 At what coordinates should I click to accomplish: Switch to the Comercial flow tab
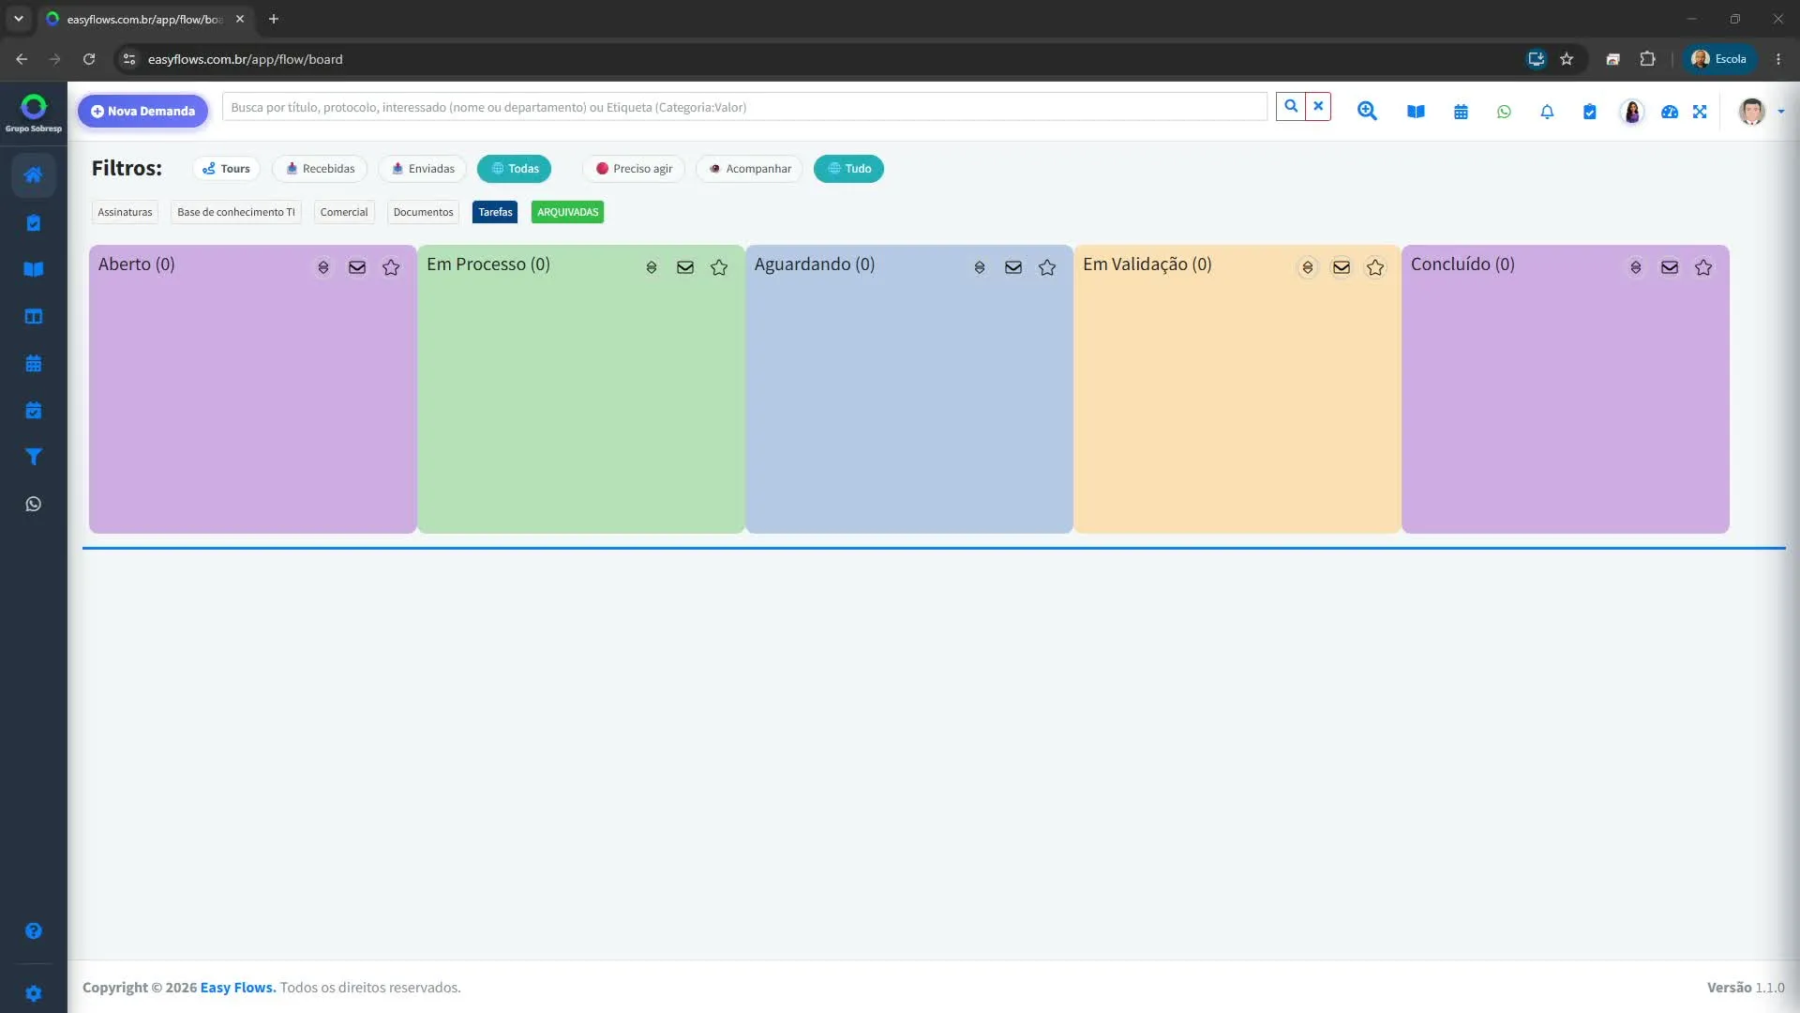[x=344, y=212]
